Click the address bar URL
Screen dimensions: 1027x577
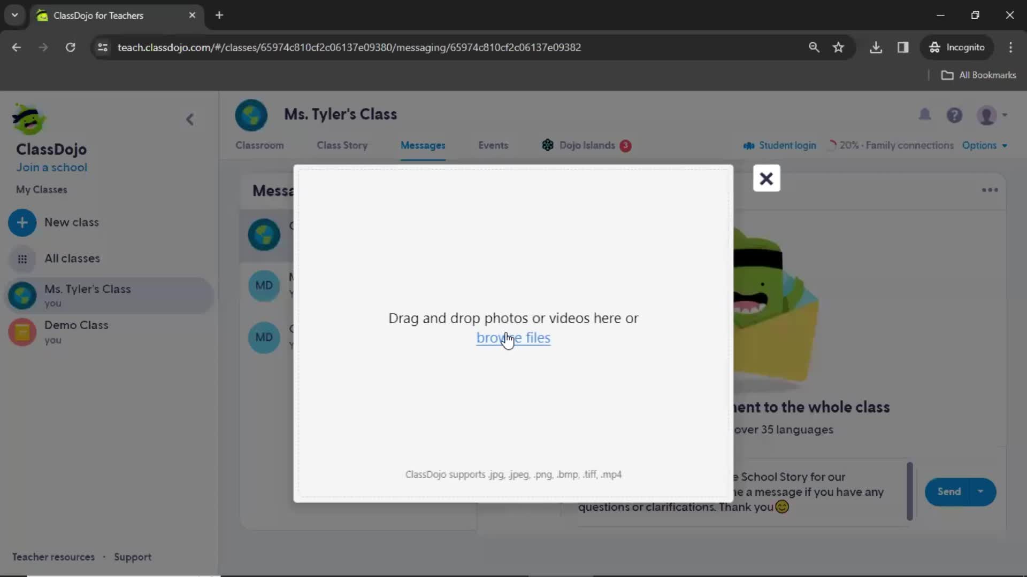(349, 47)
